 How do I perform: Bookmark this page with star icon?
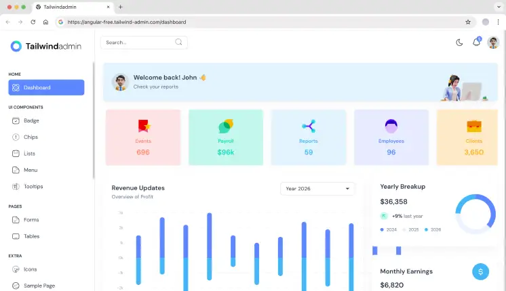pos(468,22)
